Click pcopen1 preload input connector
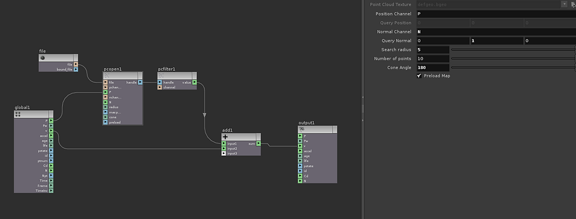The image size is (576, 219). (x=105, y=122)
